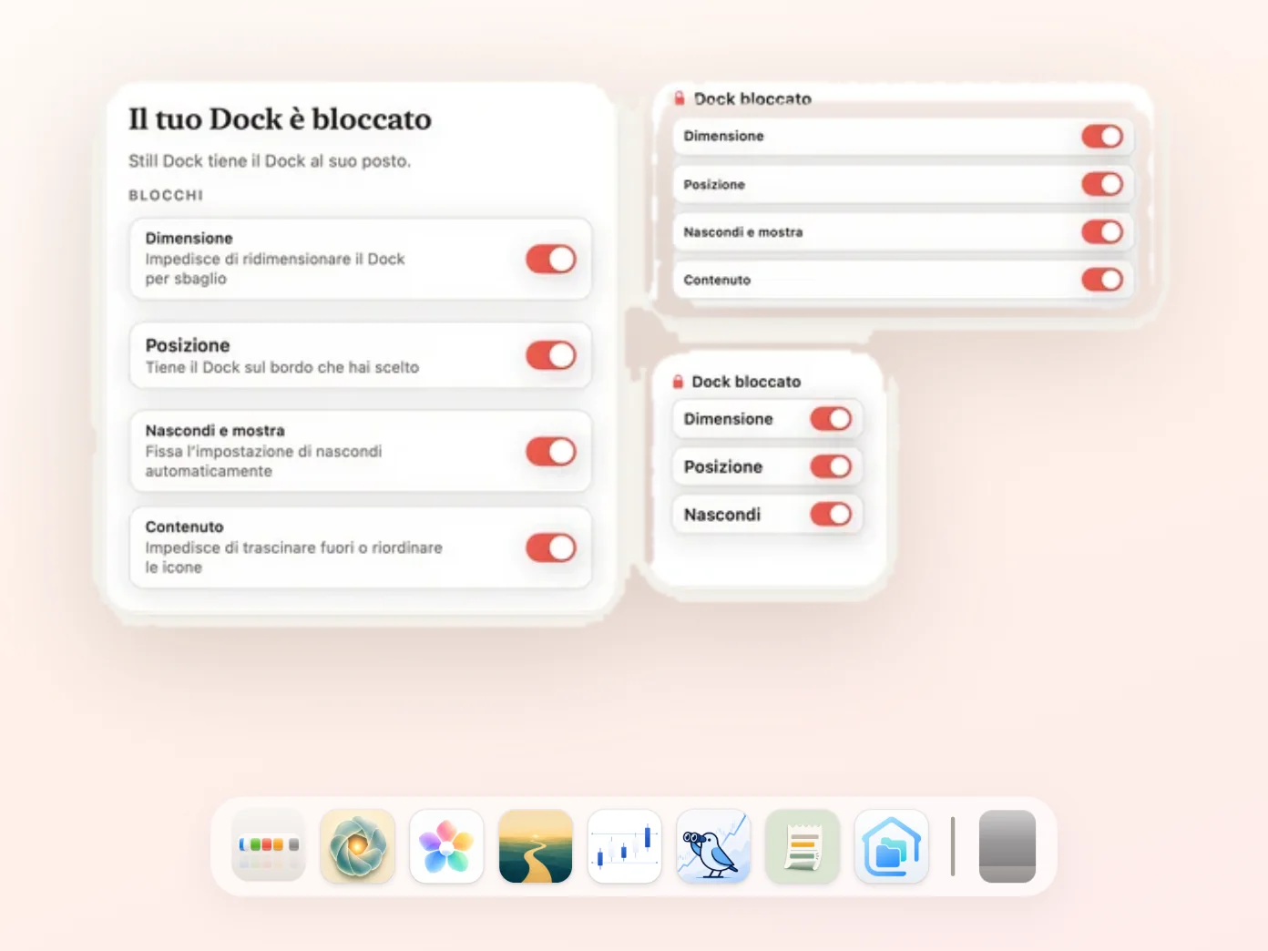Click the lock icon in the four-row compact widget
This screenshot has height=951, width=1268.
point(680,98)
